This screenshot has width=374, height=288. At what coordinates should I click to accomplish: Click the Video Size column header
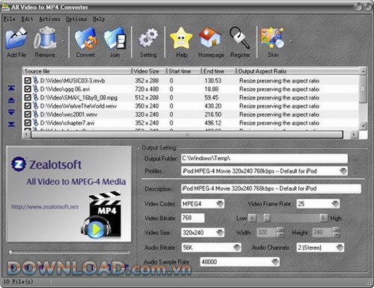pyautogui.click(x=149, y=71)
